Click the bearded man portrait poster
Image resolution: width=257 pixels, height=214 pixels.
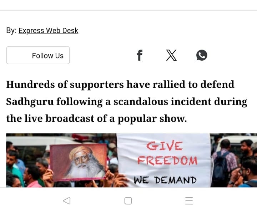tap(78, 162)
